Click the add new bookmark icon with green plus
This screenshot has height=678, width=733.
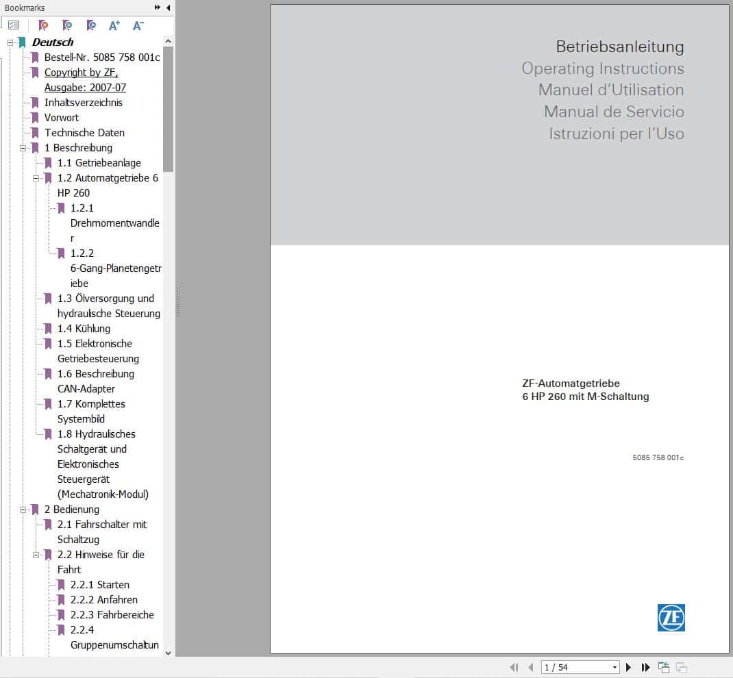click(x=67, y=25)
